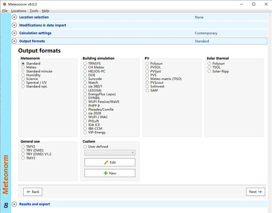Expand the Location selection section
Image resolution: width=272 pixels, height=213 pixels.
pos(15,17)
